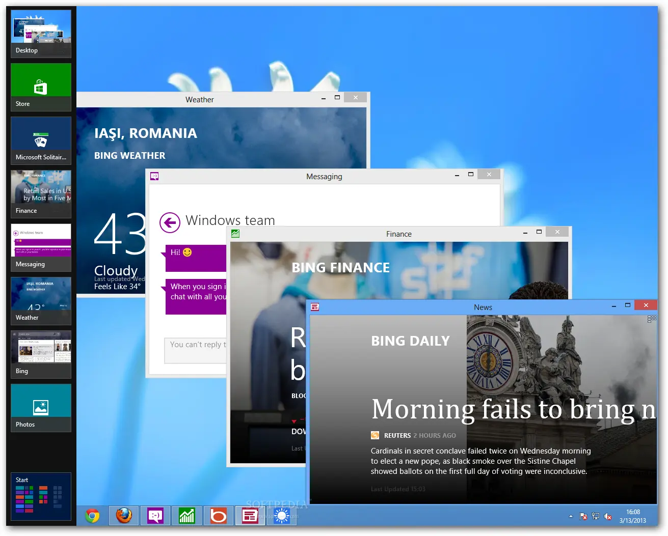Click the Finance window's title bar app icon
The height and width of the screenshot is (536, 668).
click(x=235, y=234)
